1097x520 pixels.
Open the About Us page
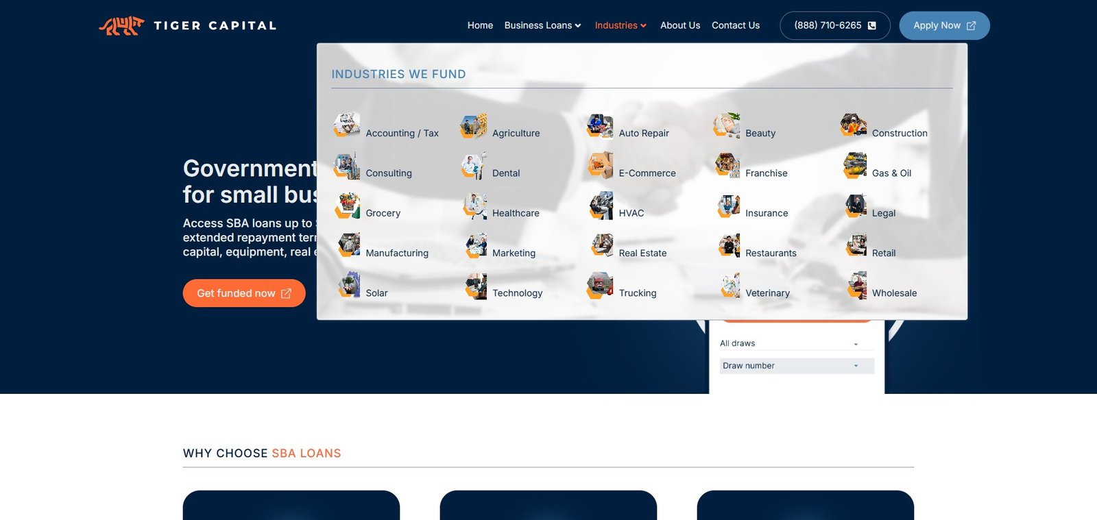679,25
